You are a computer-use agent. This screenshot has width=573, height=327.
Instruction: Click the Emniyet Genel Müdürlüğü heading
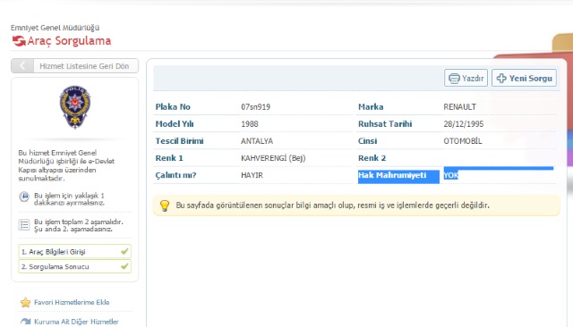(x=55, y=28)
